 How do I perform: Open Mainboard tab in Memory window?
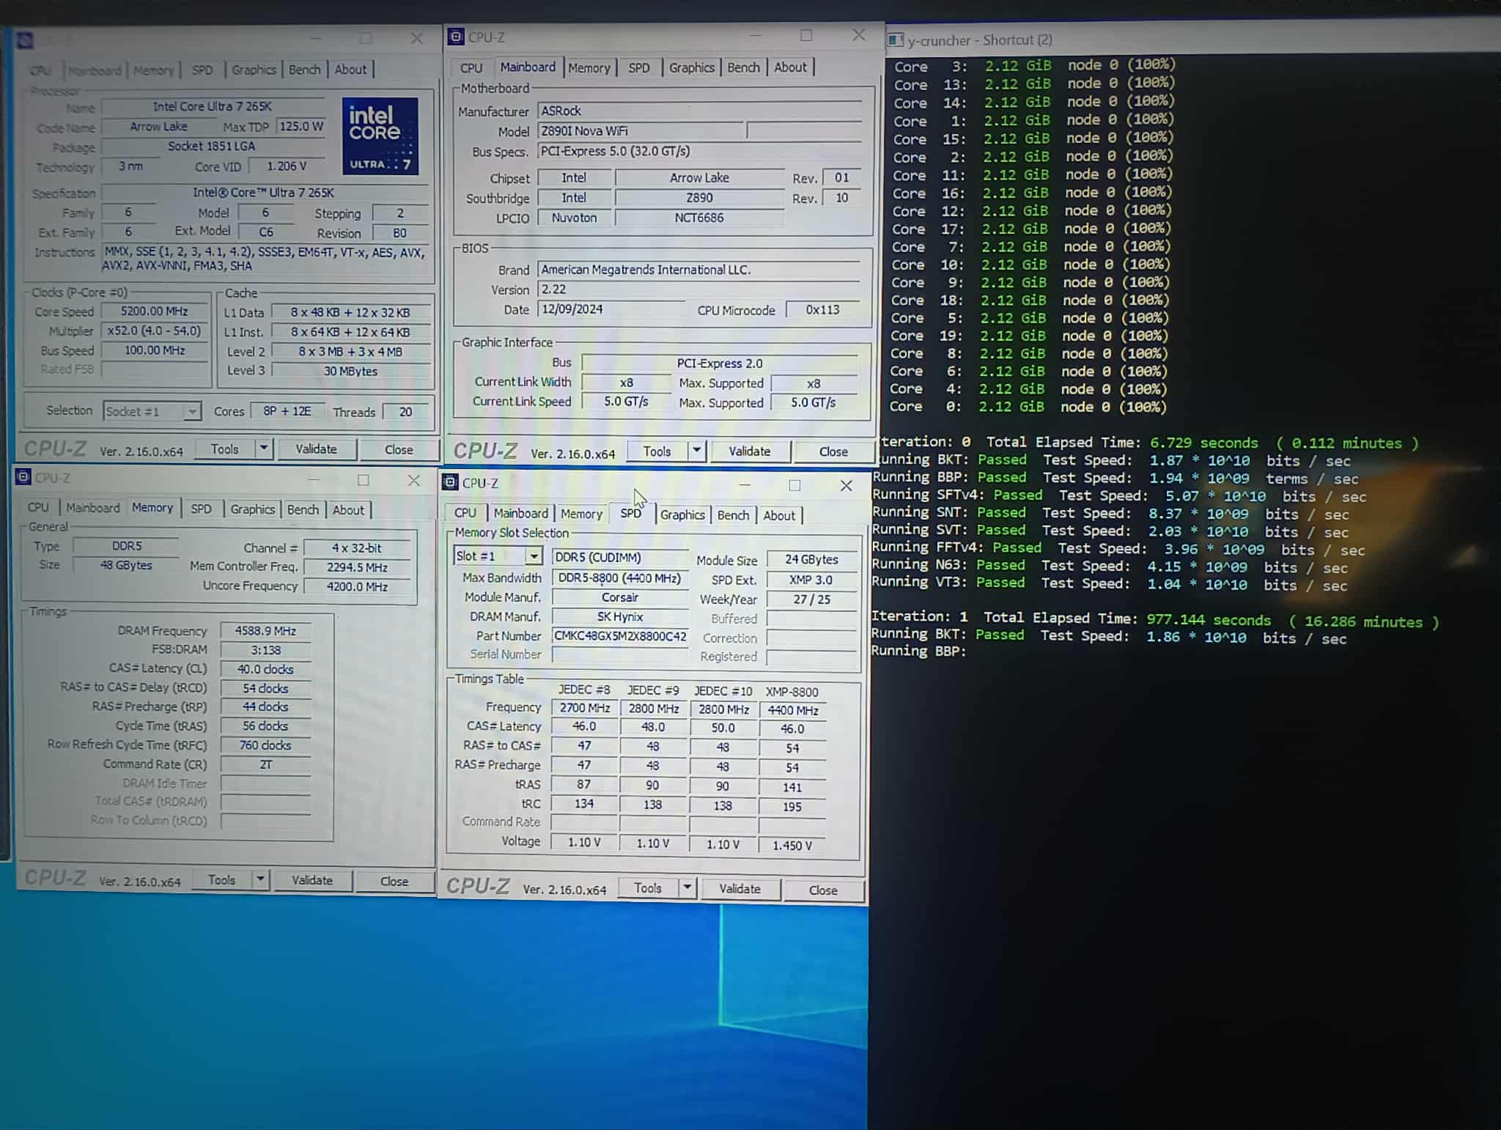(92, 508)
